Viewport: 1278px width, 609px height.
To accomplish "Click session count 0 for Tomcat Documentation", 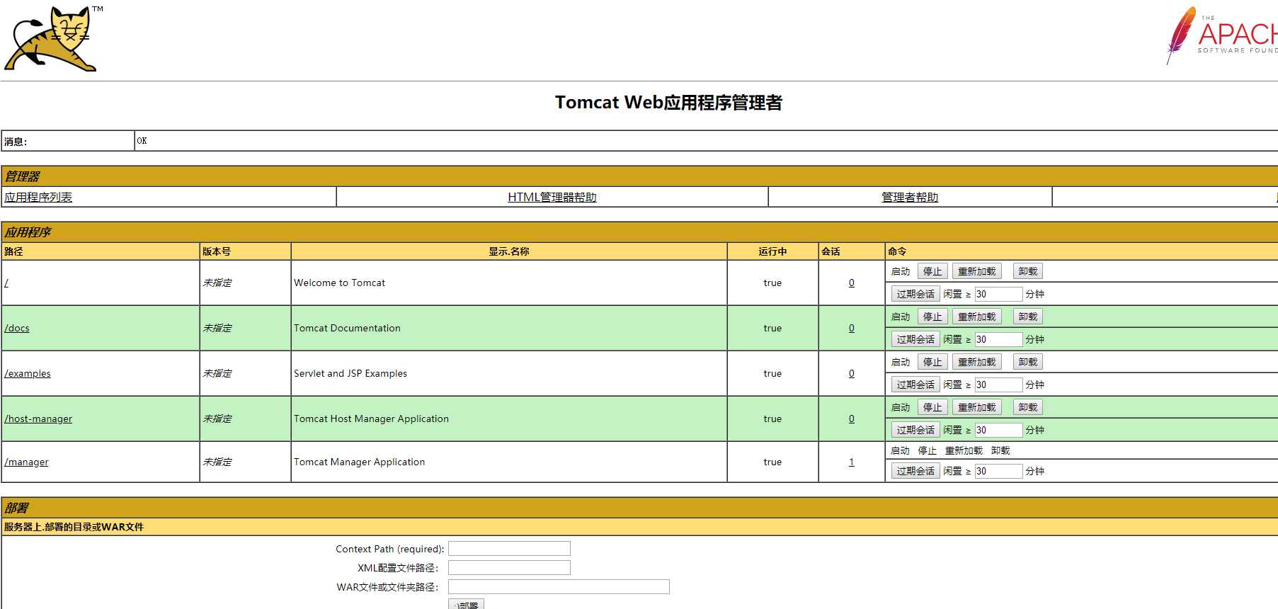I will click(x=852, y=328).
